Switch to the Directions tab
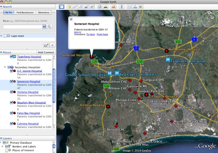This screenshot has height=153, width=218. [x=44, y=12]
